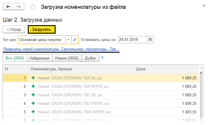Click green plus icon in row 1
The image size is (208, 125).
33,78
